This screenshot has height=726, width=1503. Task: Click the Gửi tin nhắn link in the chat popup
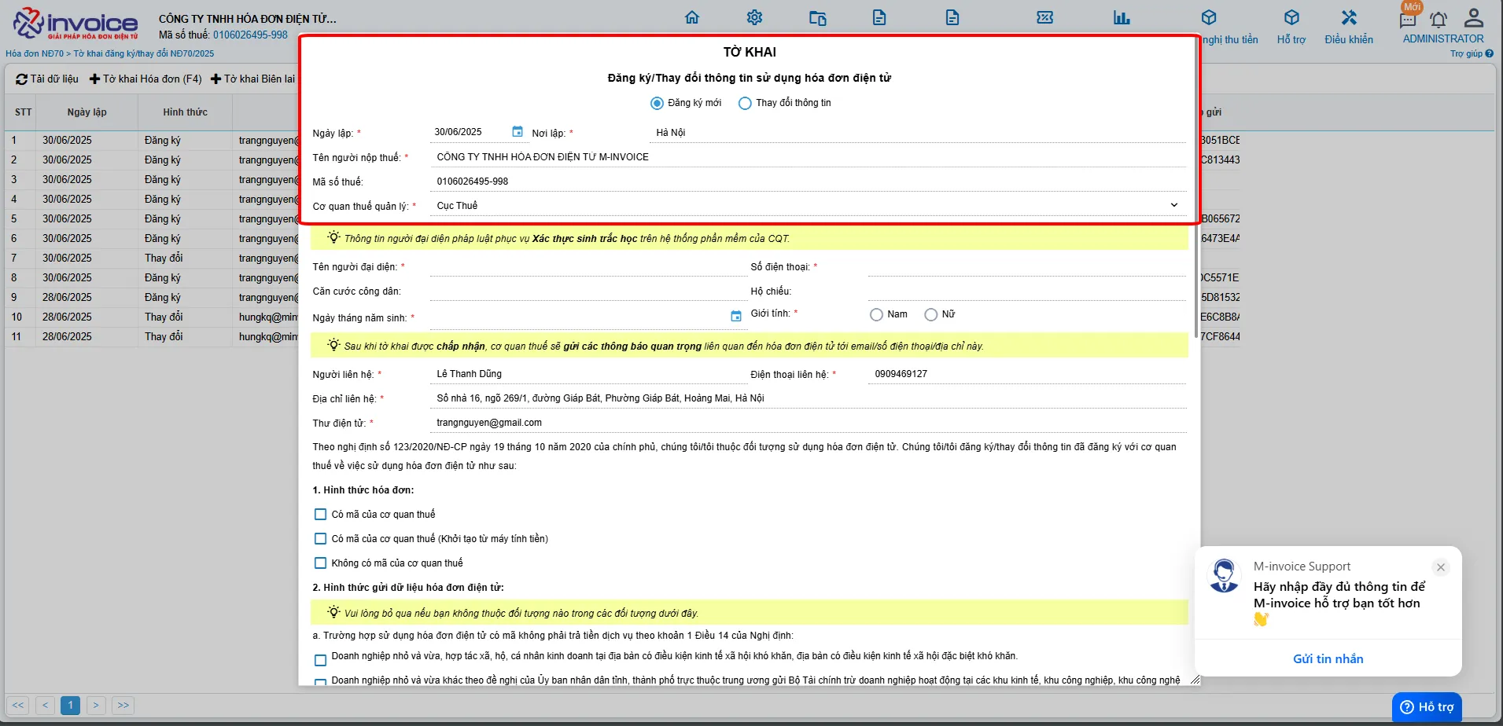(1328, 658)
